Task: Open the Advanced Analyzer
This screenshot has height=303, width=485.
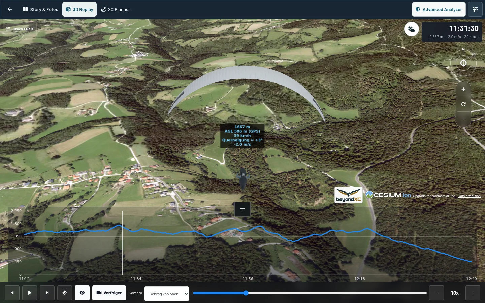Action: tap(439, 9)
